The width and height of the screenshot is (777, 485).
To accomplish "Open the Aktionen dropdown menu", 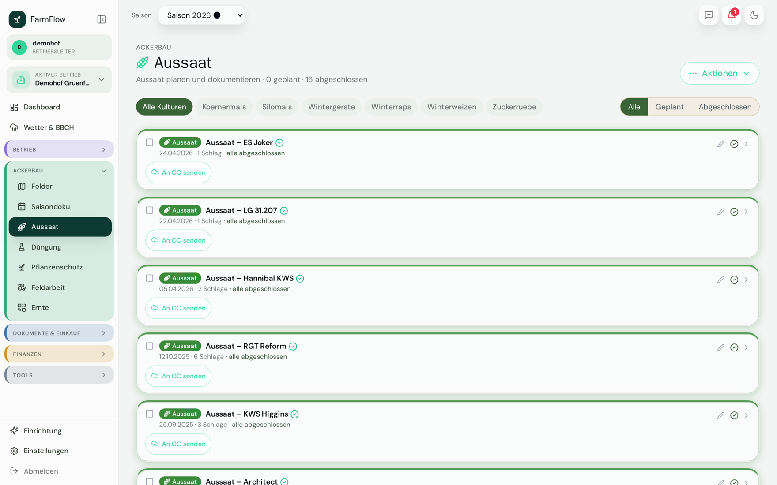I will (x=720, y=73).
